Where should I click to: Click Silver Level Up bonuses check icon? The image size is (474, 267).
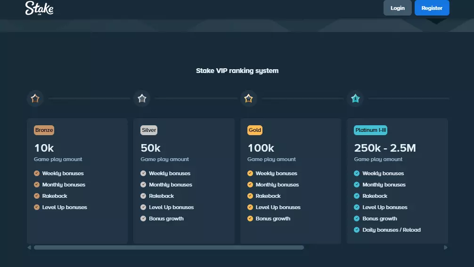tap(143, 207)
